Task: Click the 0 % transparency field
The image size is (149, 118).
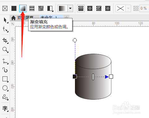Action: [144, 8]
